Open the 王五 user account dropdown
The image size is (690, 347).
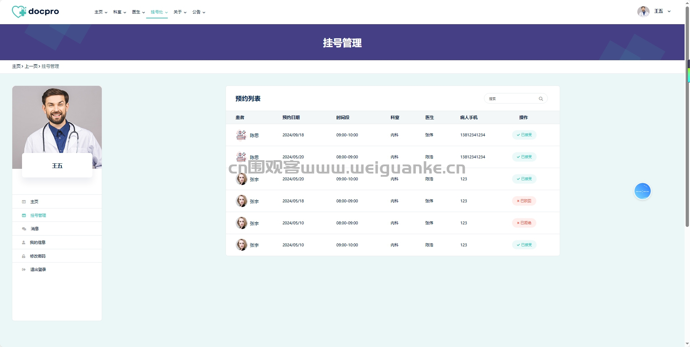(x=662, y=11)
